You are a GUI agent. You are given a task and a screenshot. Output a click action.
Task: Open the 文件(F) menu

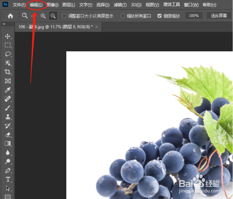point(19,5)
